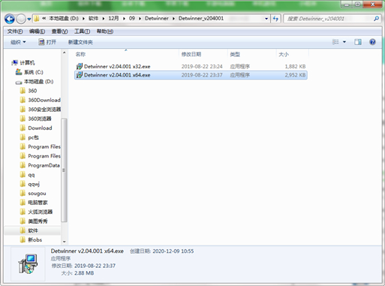Image resolution: width=385 pixels, height=286 pixels.
Task: Open the 组织 dropdown in toolbar
Action: 18,42
